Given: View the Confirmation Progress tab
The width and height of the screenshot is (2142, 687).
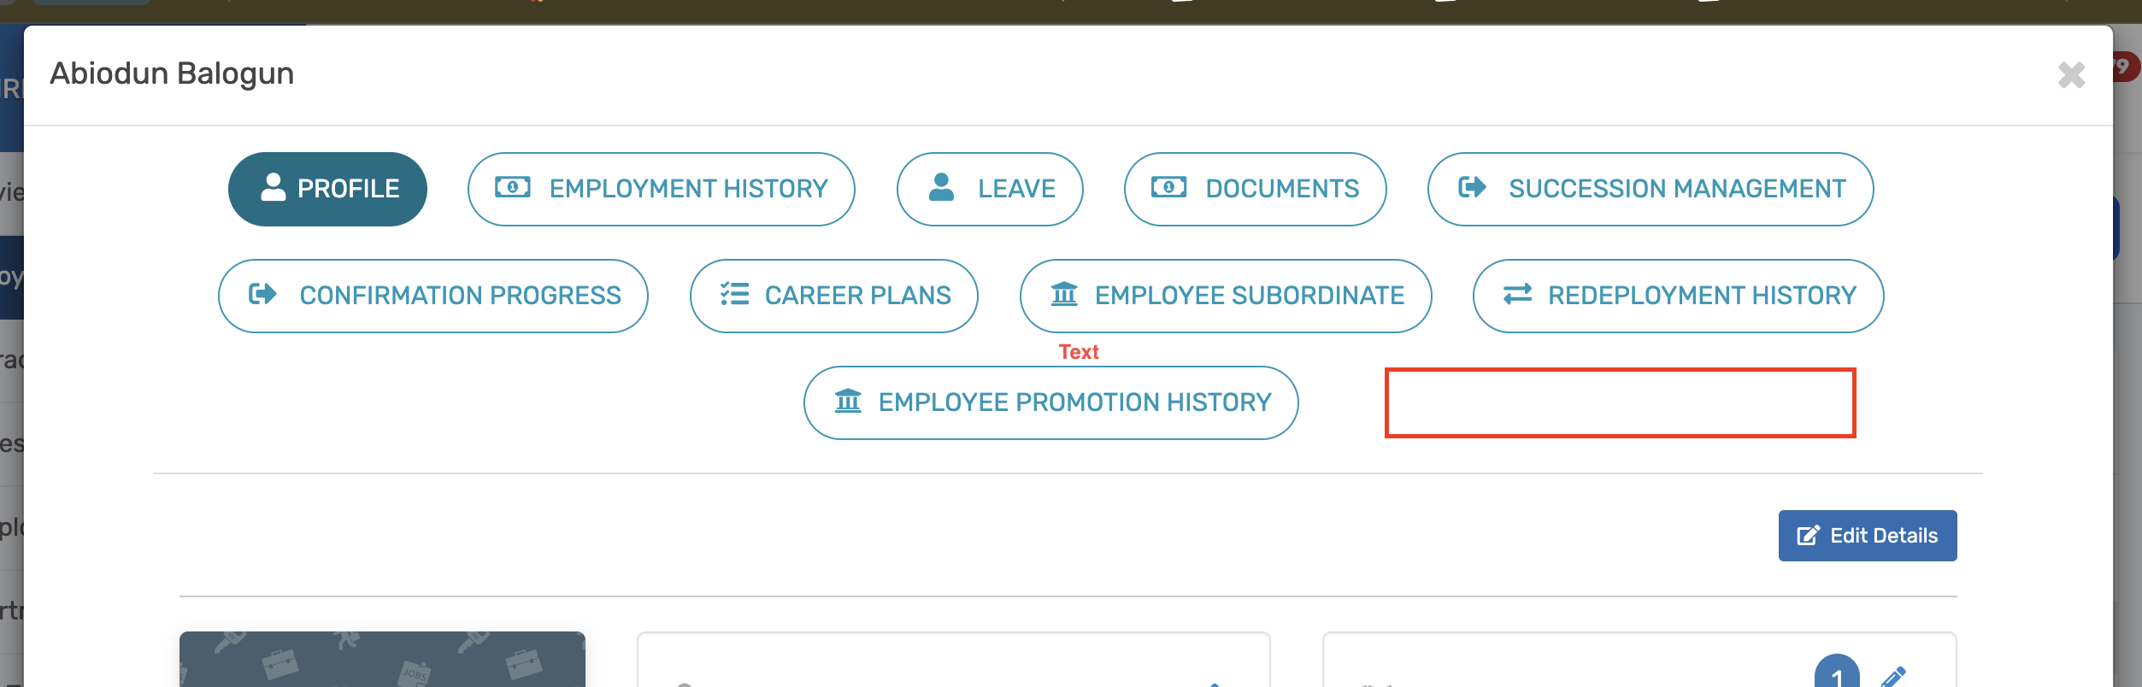Looking at the screenshot, I should (433, 296).
